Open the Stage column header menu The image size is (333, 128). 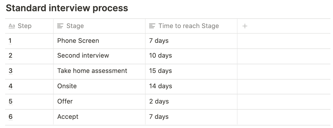point(99,26)
